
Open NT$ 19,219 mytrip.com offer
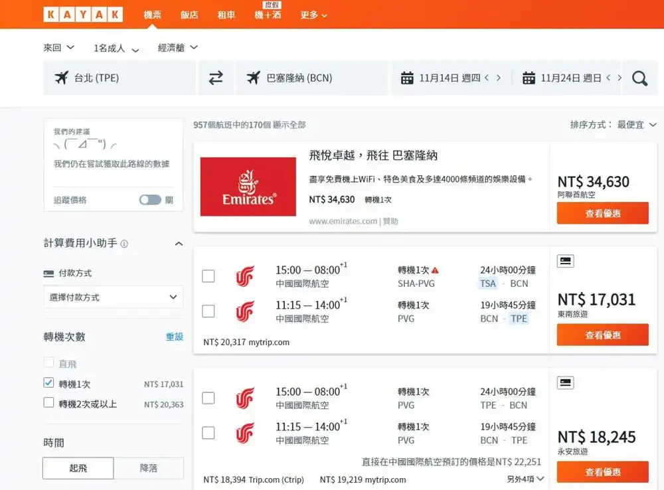[363, 479]
